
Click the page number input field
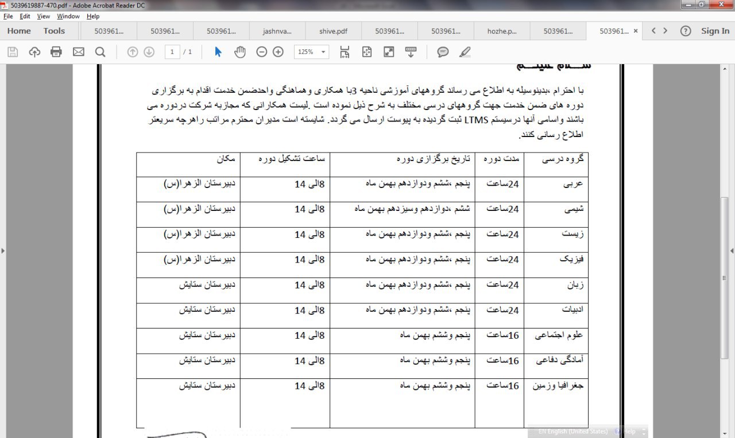[x=172, y=52]
